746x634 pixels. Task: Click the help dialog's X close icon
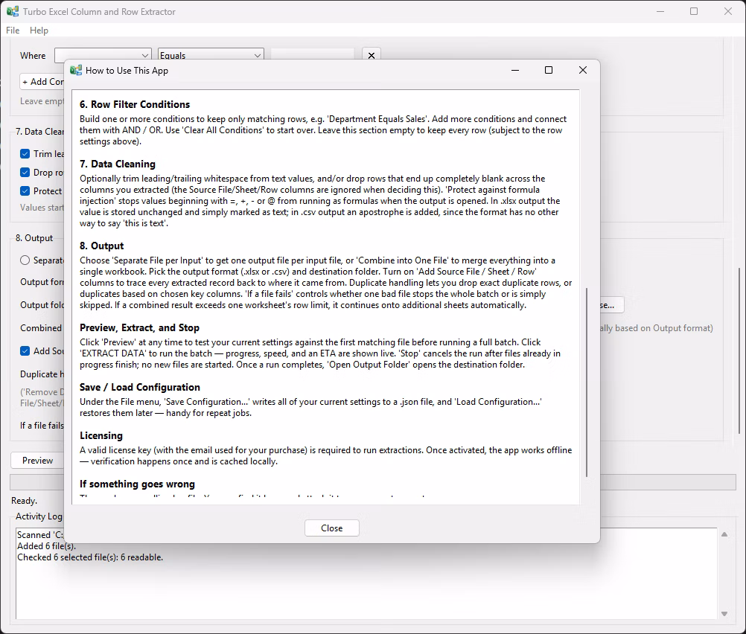583,71
